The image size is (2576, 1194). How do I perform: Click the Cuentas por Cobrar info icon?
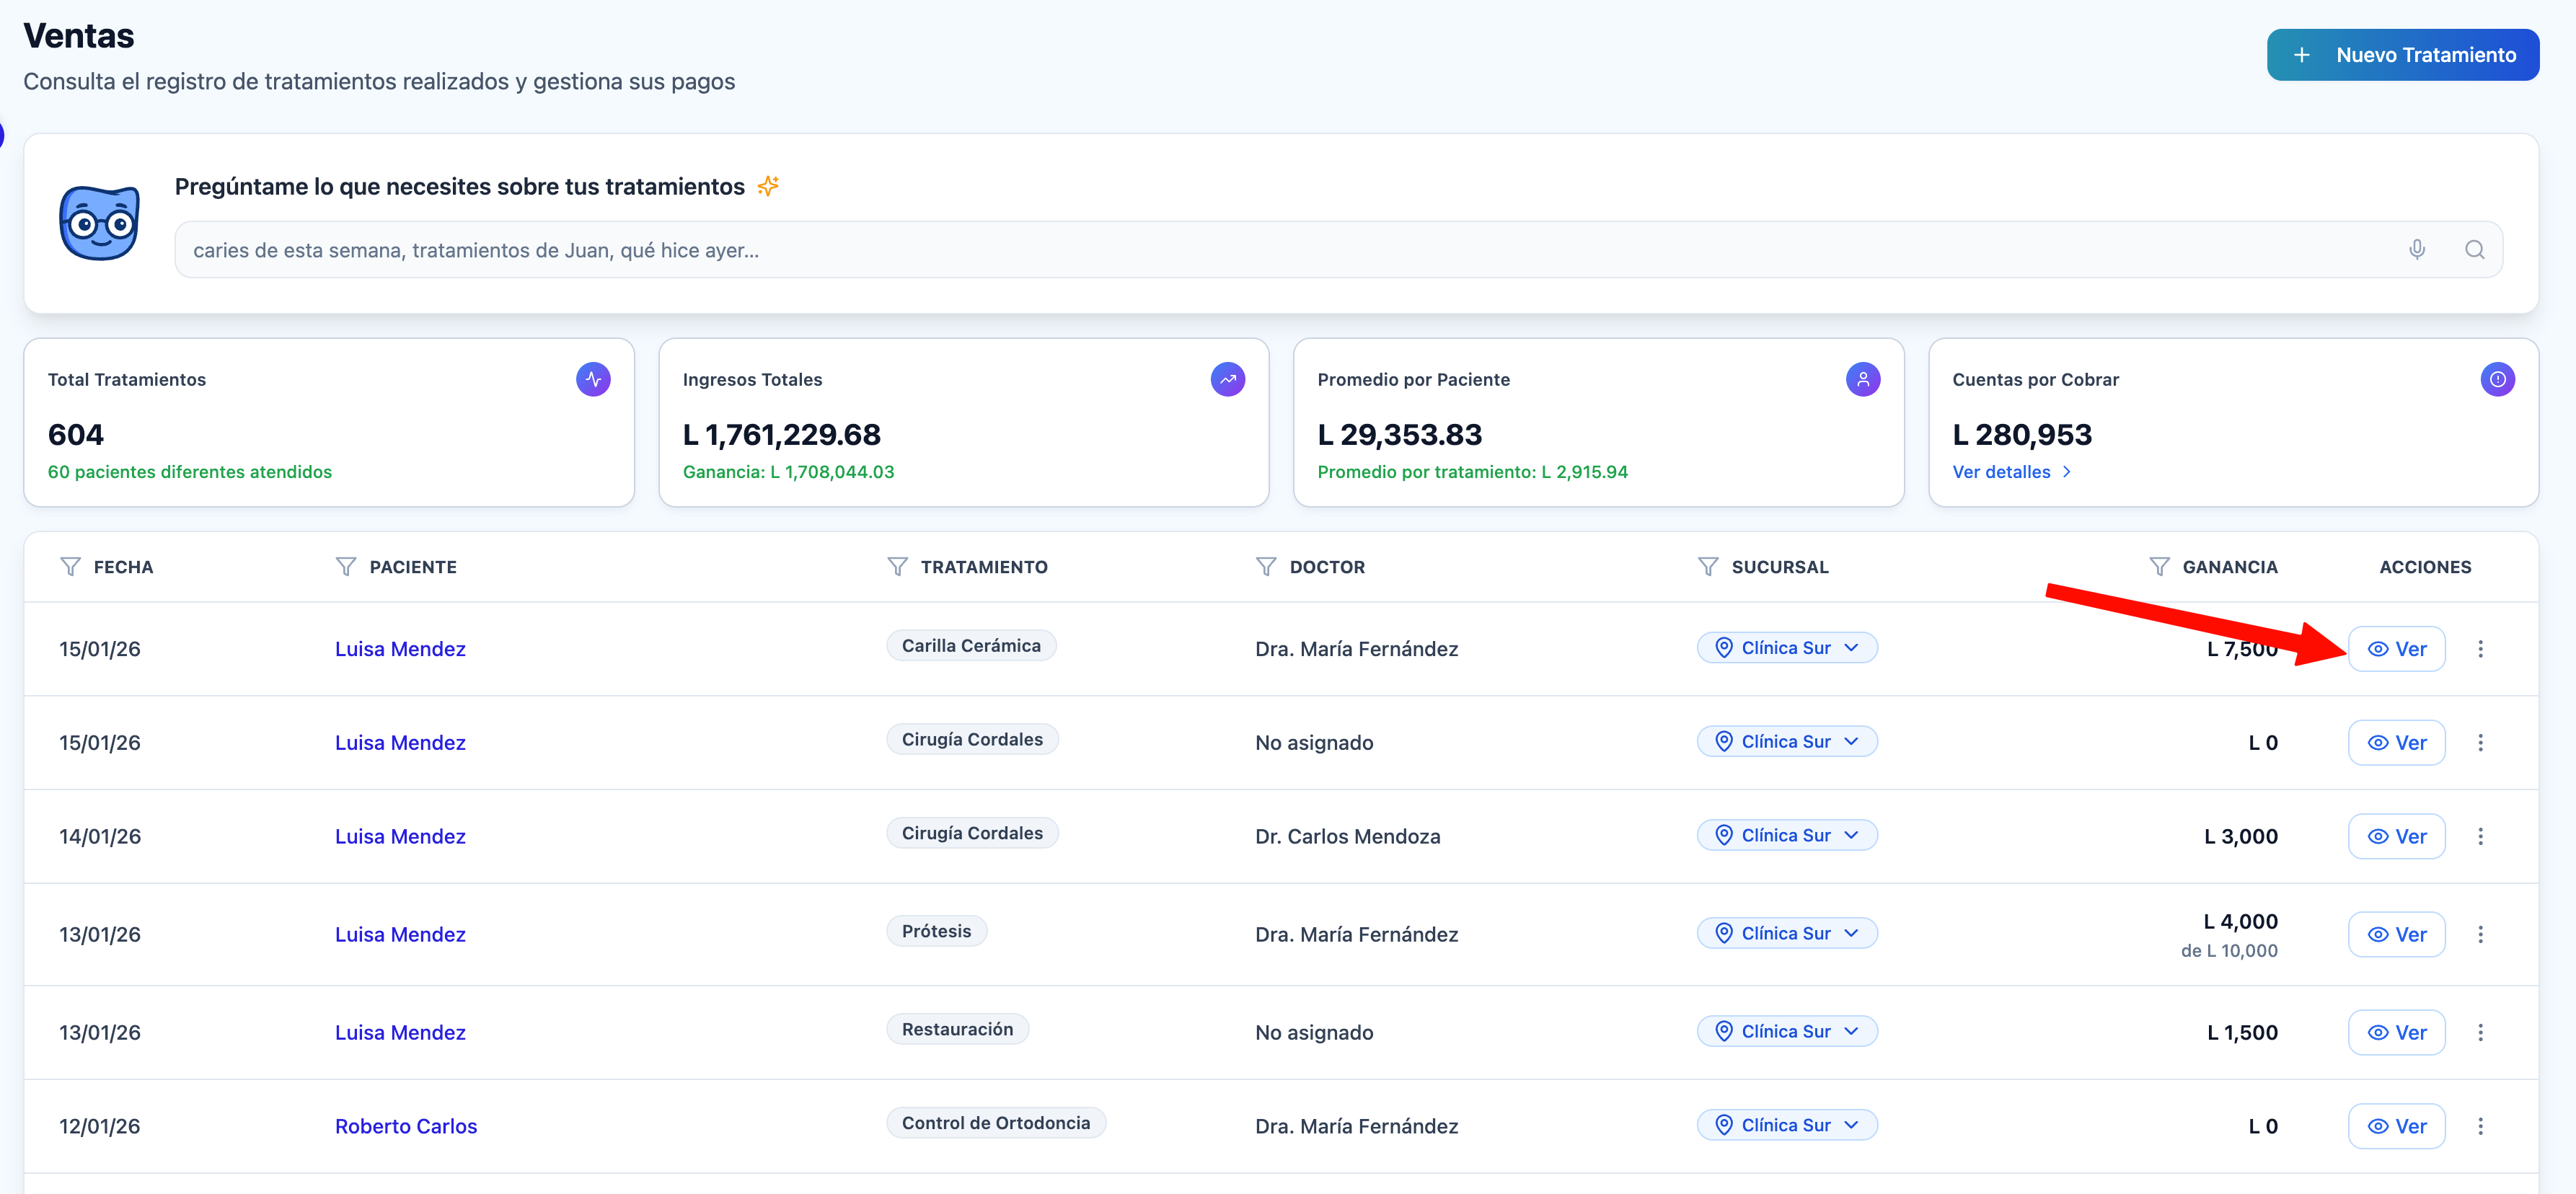point(2497,380)
